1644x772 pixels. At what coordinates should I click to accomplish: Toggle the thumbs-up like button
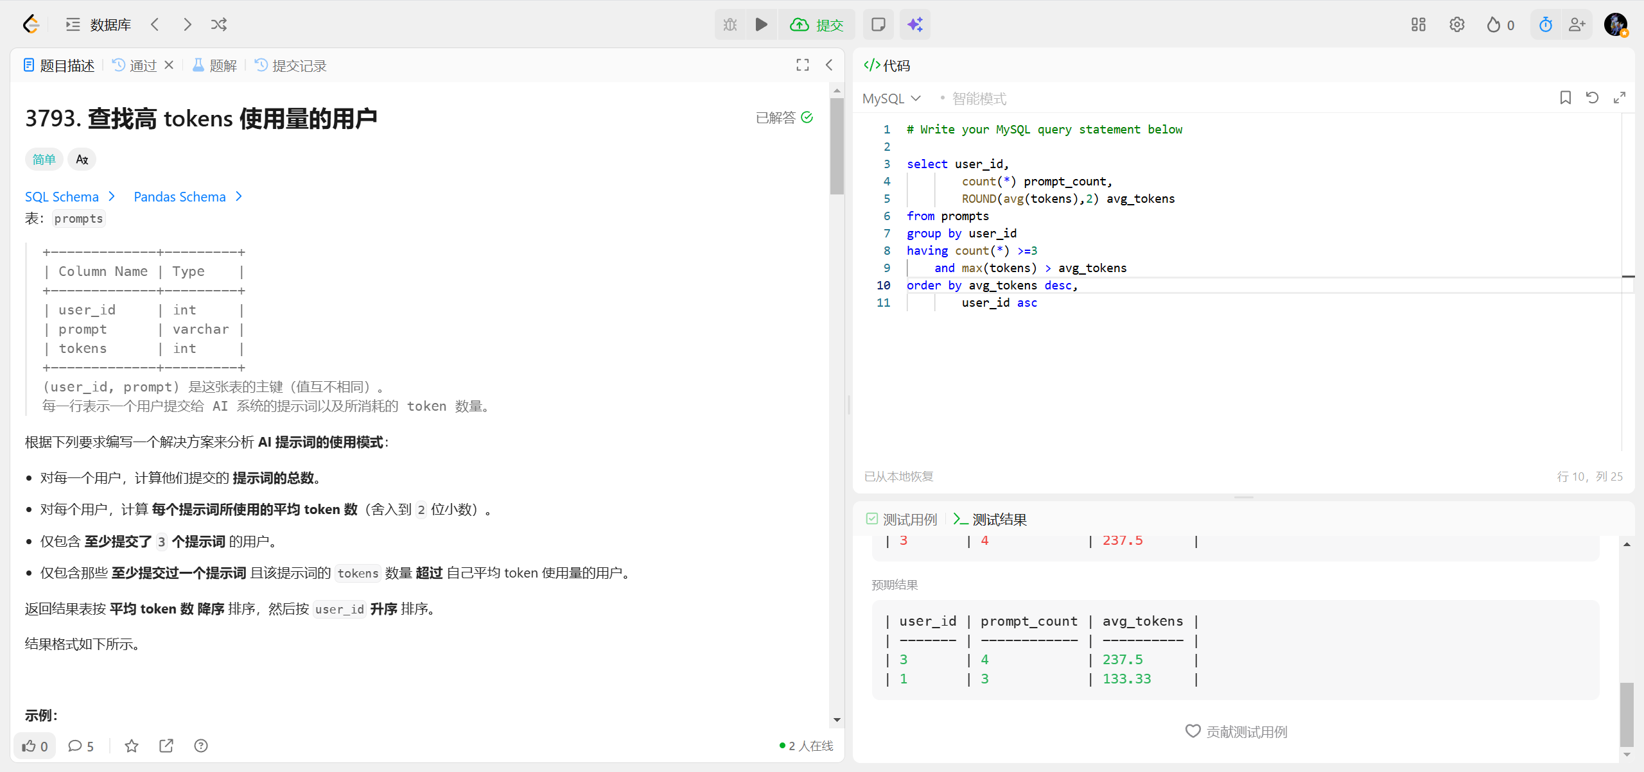tap(35, 746)
